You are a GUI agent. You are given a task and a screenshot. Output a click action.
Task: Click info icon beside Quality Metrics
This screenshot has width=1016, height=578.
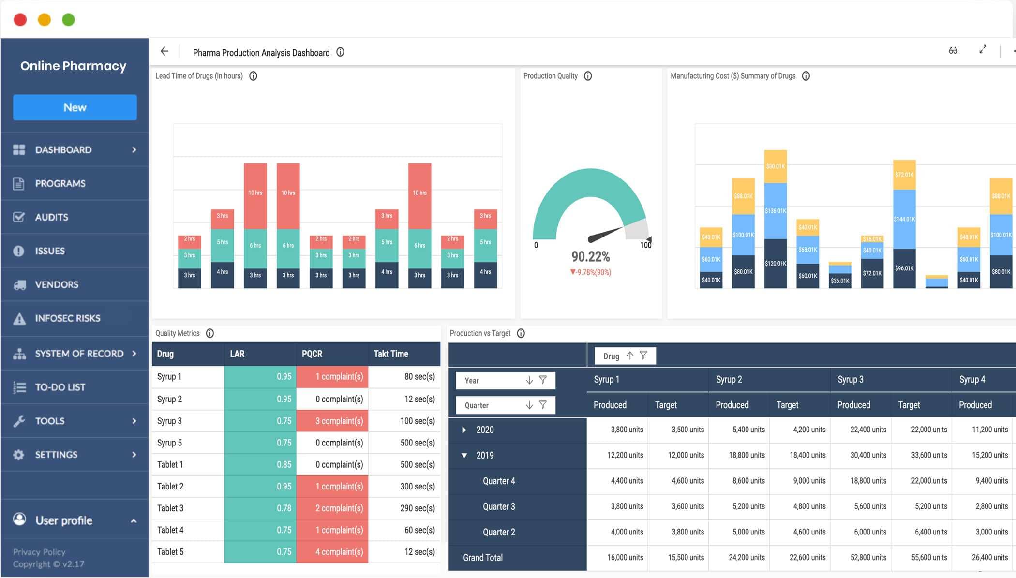coord(210,333)
